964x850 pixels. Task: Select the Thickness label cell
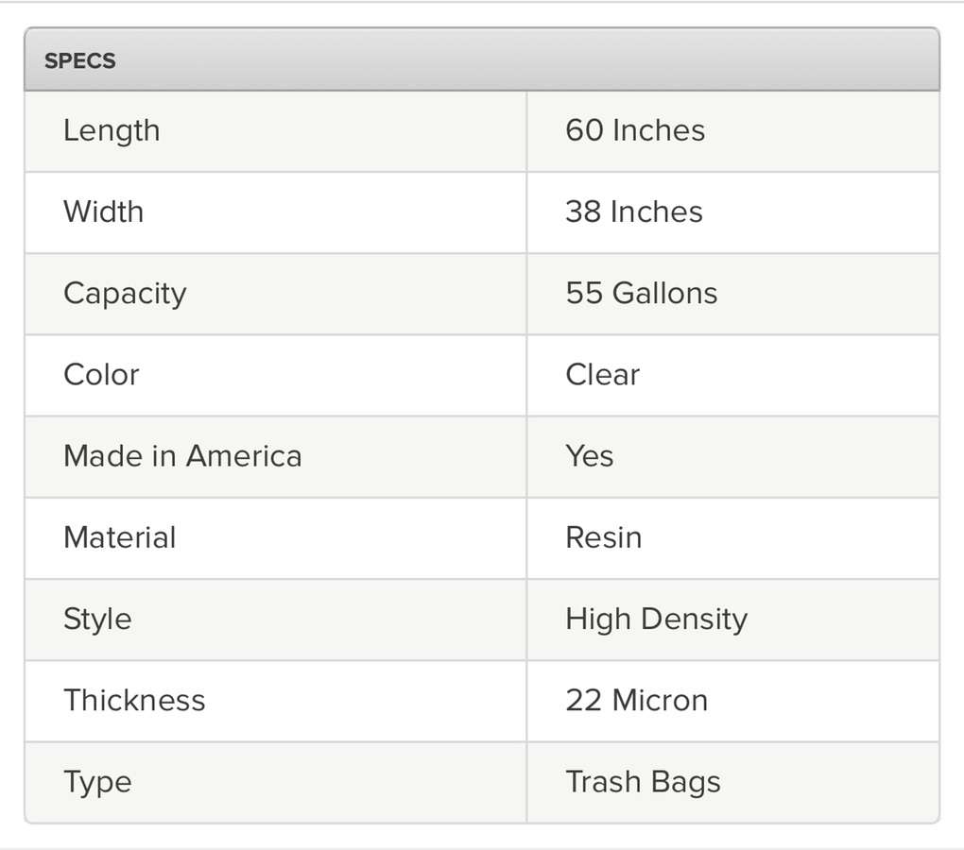pyautogui.click(x=134, y=700)
